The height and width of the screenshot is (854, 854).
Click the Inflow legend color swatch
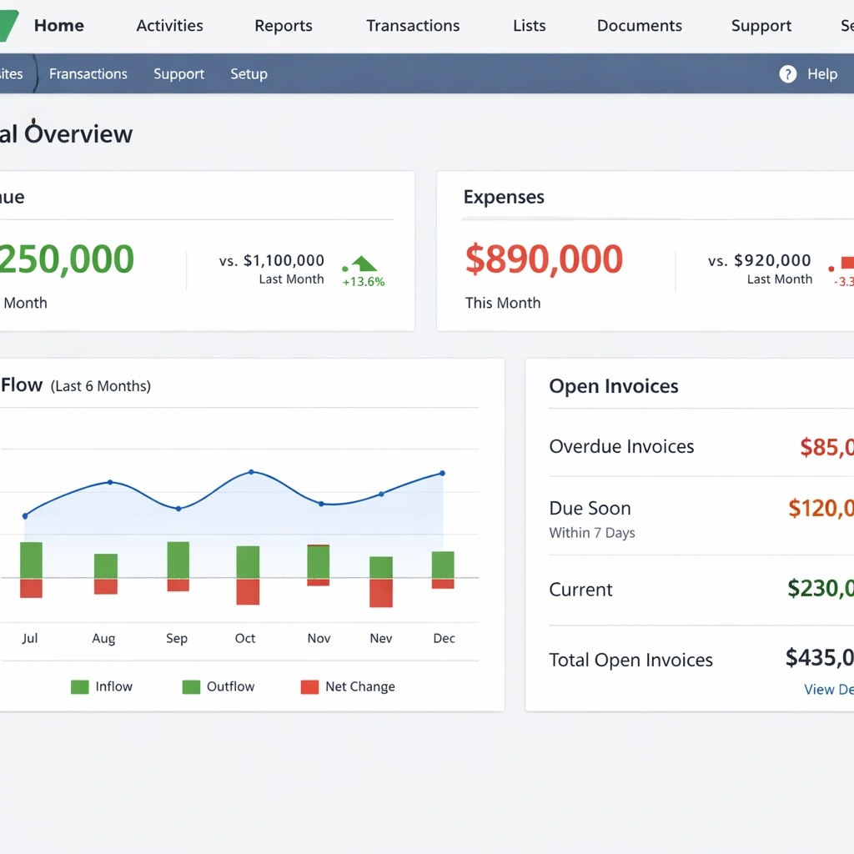pyautogui.click(x=80, y=687)
